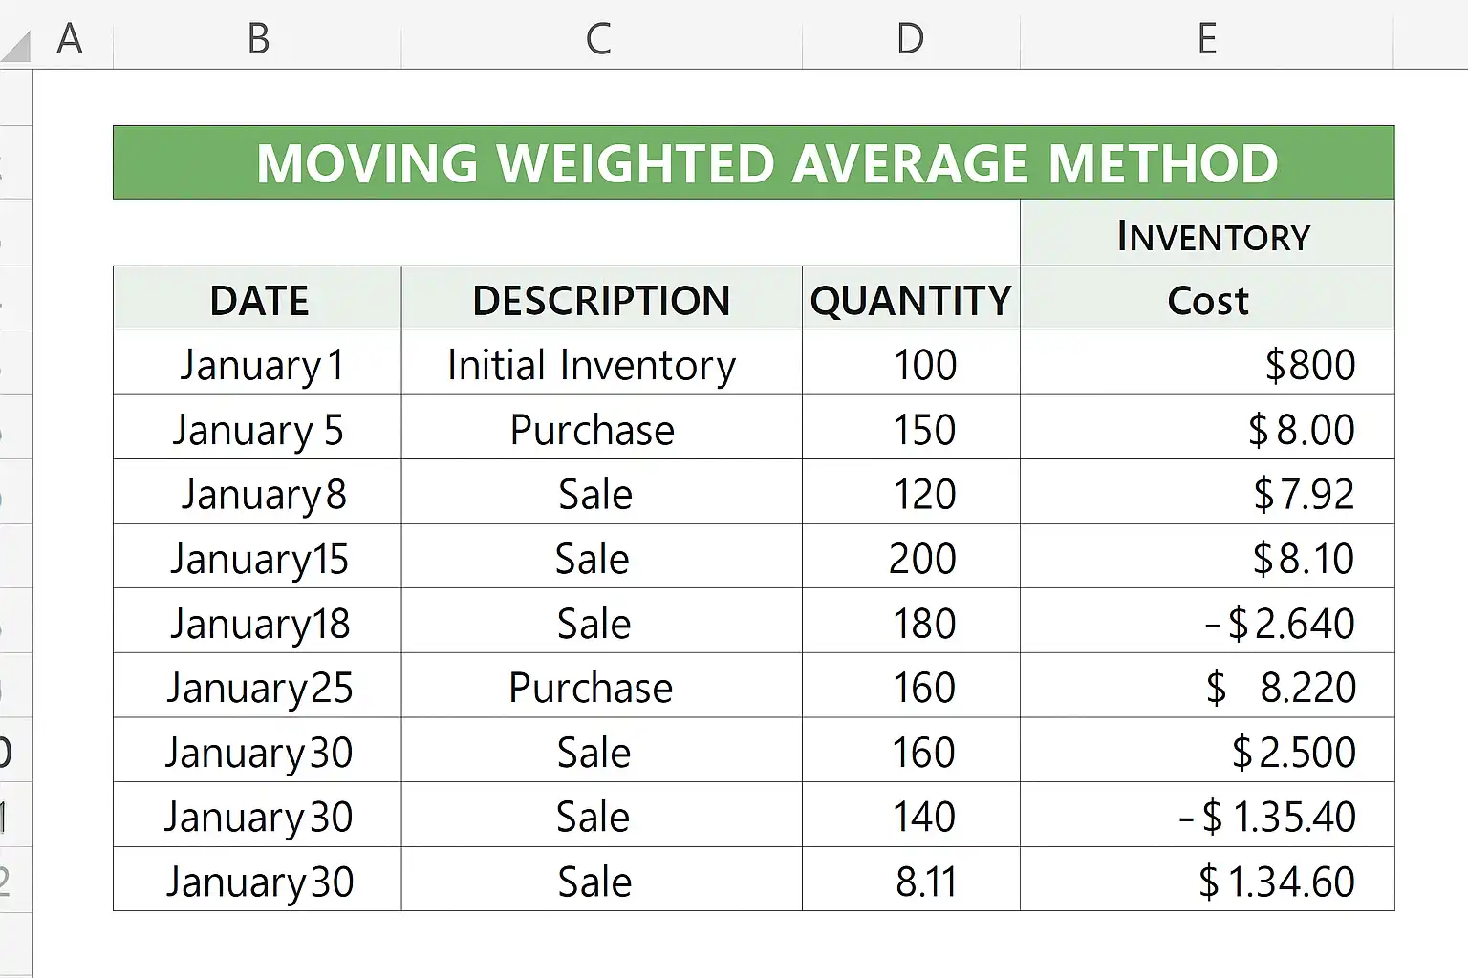Select column C header

[600, 39]
